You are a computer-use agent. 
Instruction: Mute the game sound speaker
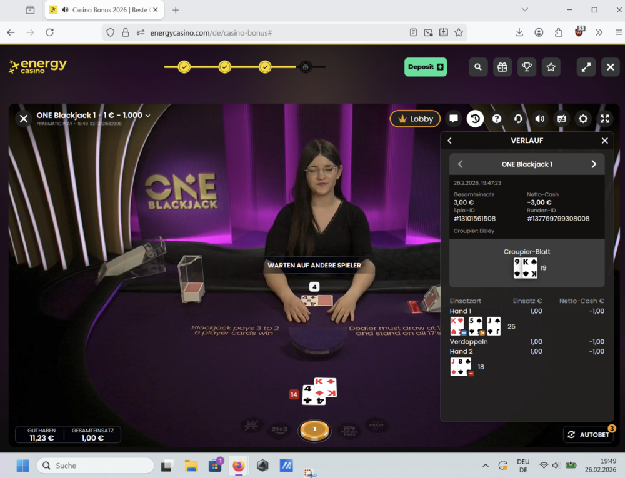[x=540, y=119]
